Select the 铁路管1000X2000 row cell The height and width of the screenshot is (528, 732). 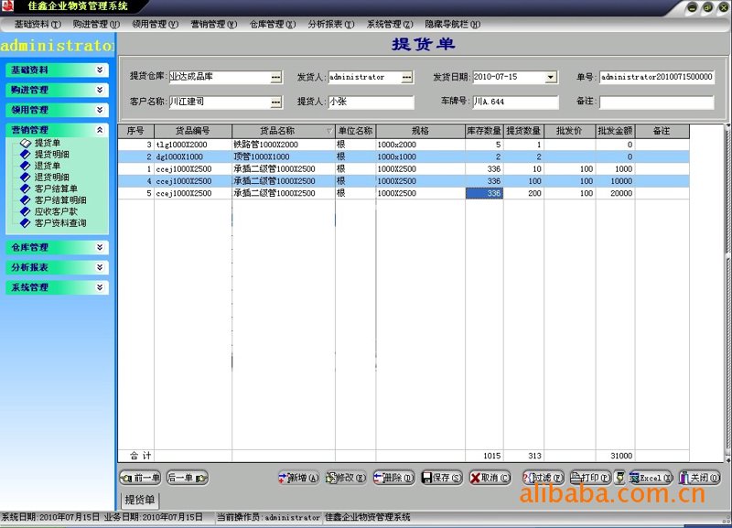click(284, 145)
